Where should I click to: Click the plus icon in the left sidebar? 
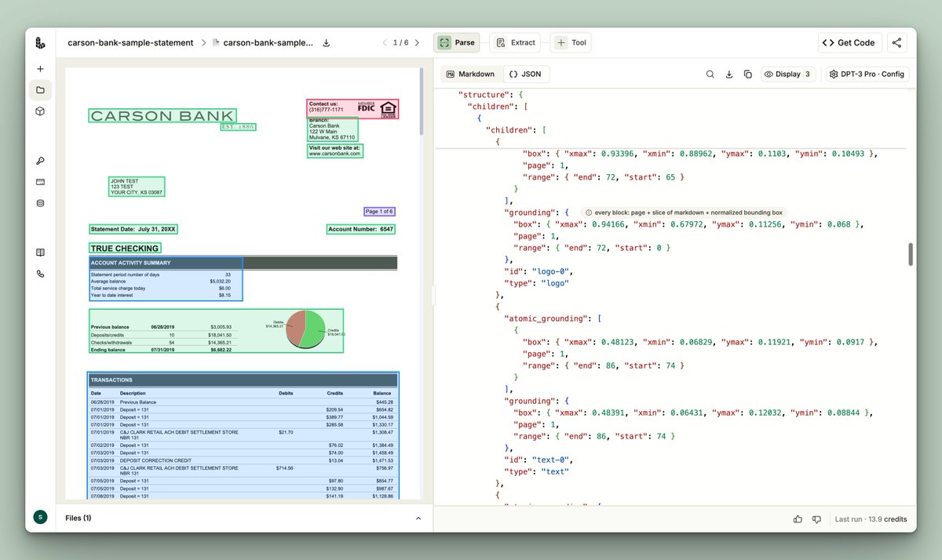point(40,69)
